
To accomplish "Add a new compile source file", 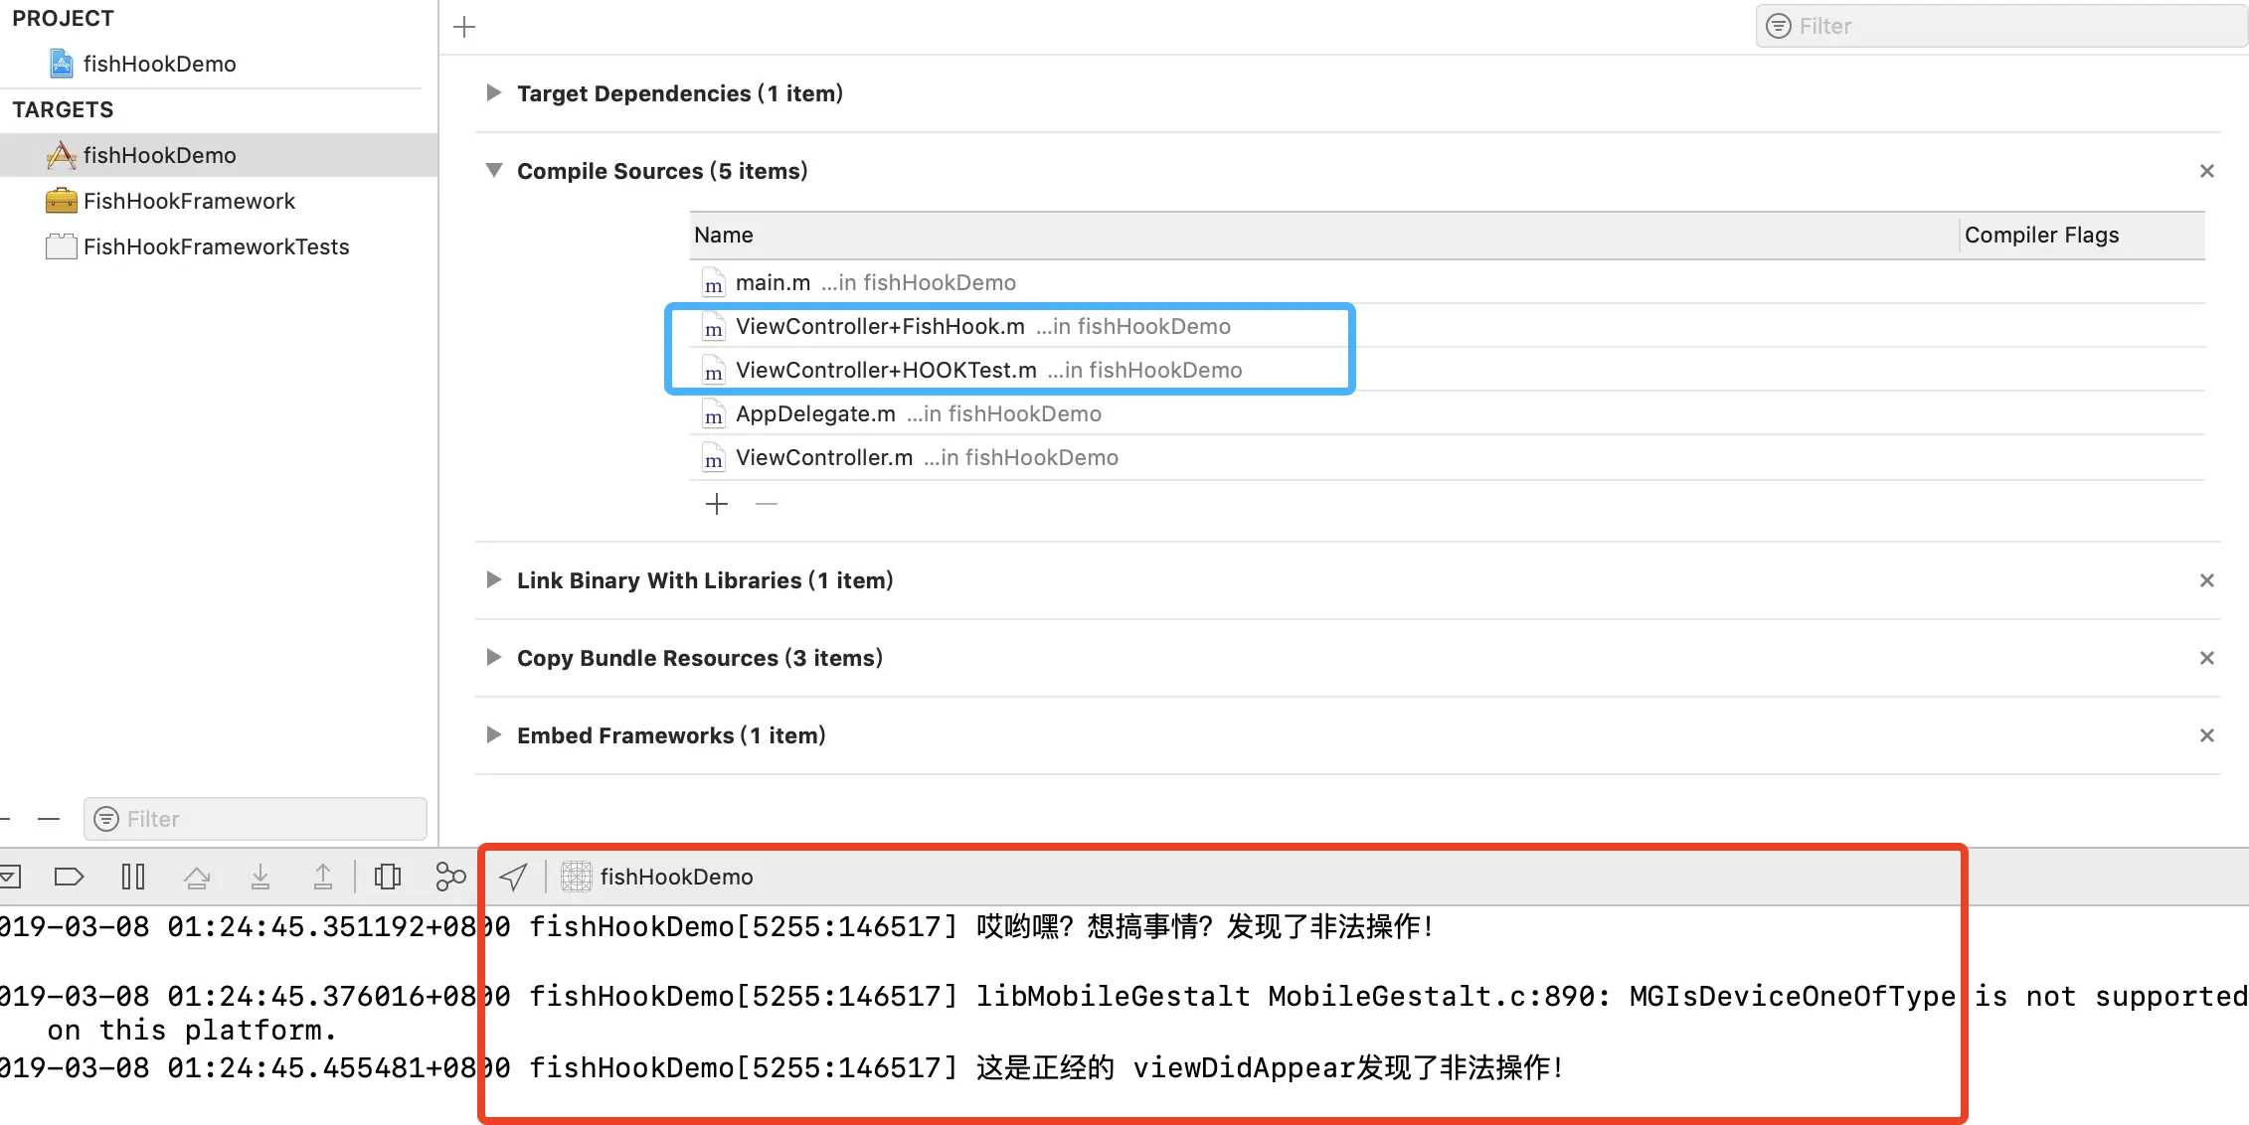I will pyautogui.click(x=716, y=504).
